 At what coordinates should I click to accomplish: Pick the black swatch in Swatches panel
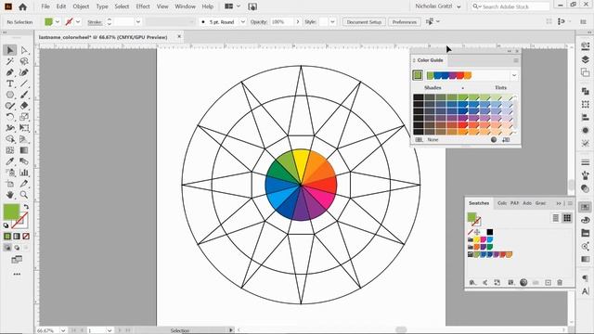point(490,232)
